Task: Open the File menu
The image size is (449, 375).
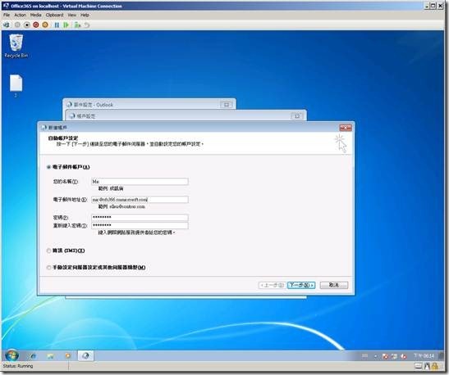Action: [7, 15]
